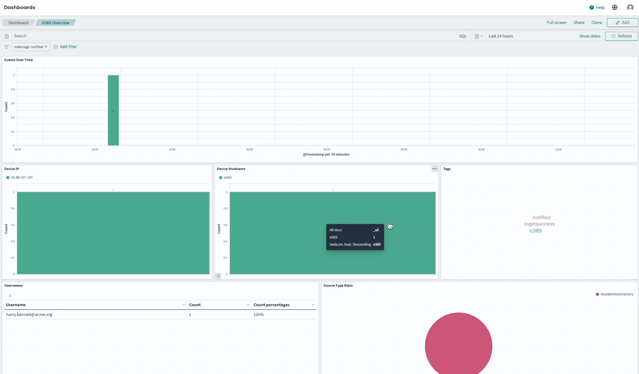The width and height of the screenshot is (639, 374).
Task: Open the user account avatar menu
Action: point(630,8)
